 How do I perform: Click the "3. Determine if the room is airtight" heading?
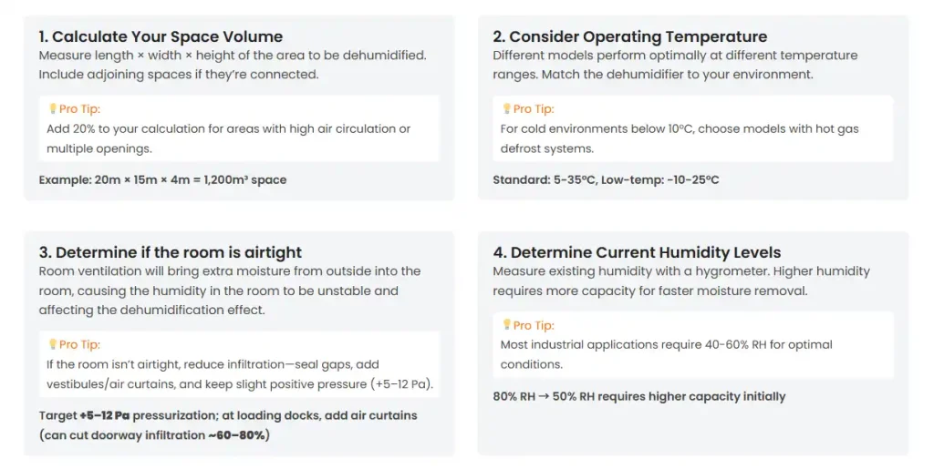click(x=170, y=252)
